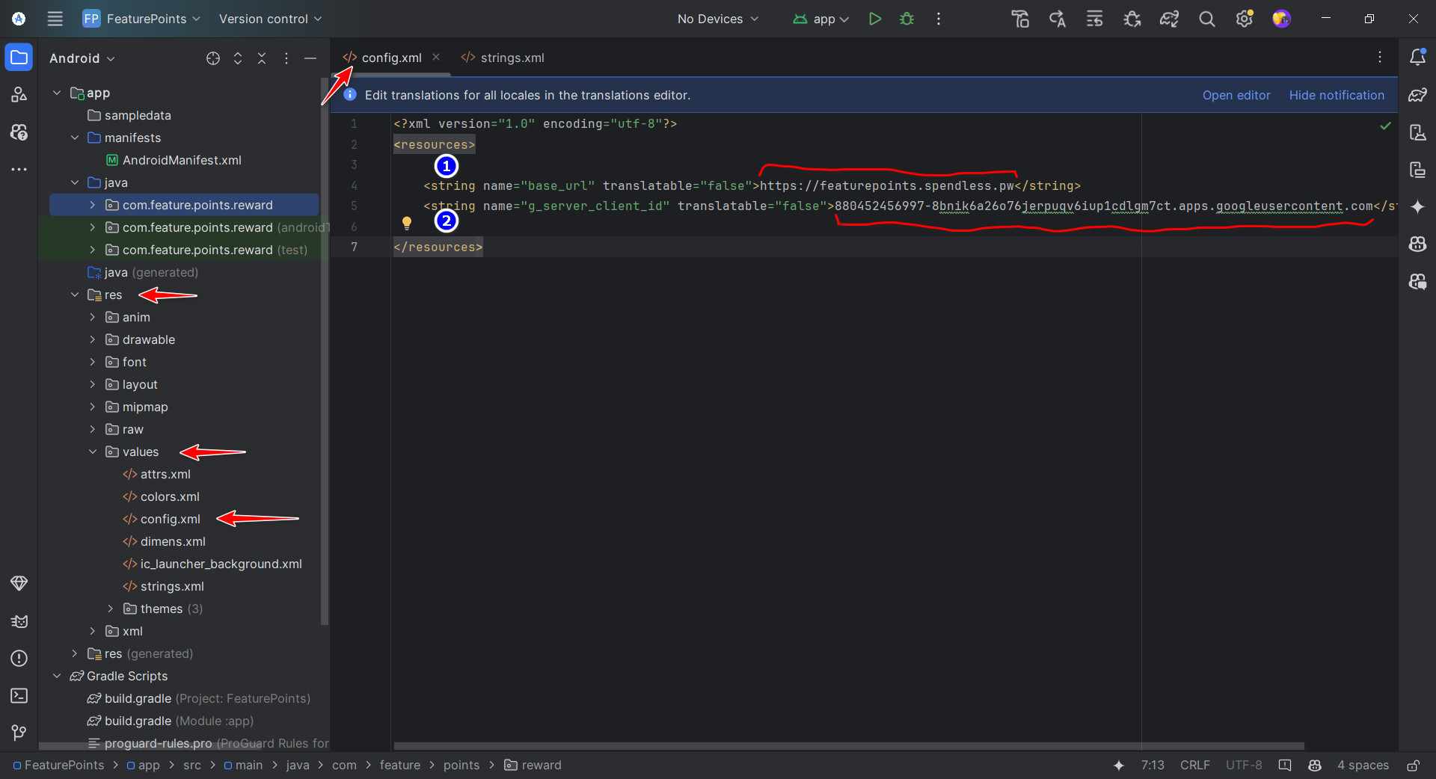Launch Gemini via the sparkle icon

(x=1418, y=207)
